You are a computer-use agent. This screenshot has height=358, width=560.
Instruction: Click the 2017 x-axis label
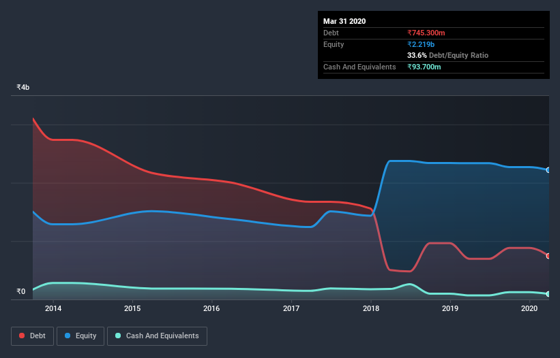291,308
